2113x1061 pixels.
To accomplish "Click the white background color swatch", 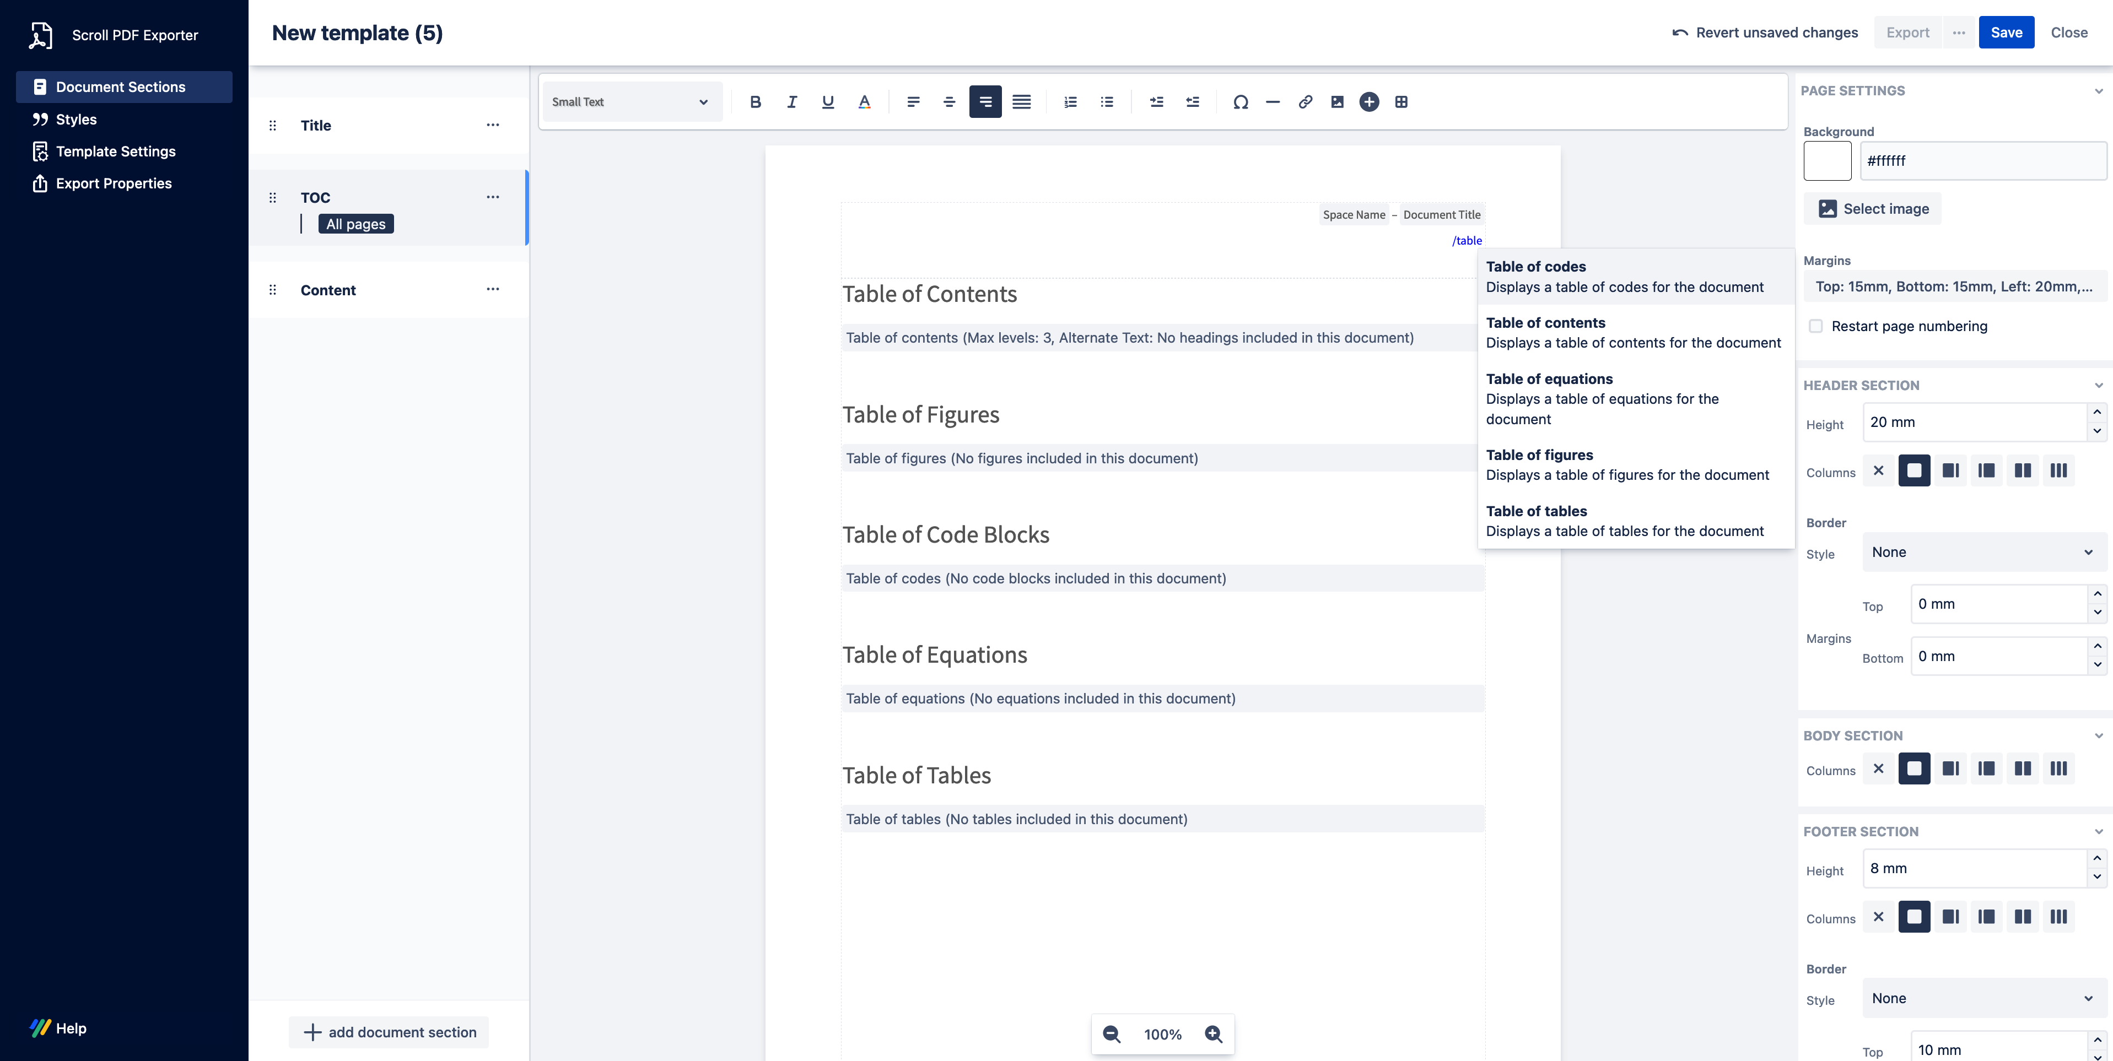I will tap(1827, 161).
